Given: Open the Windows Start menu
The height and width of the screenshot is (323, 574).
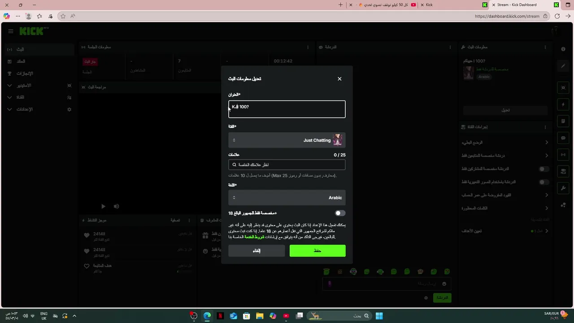Looking at the screenshot, I should click(379, 316).
